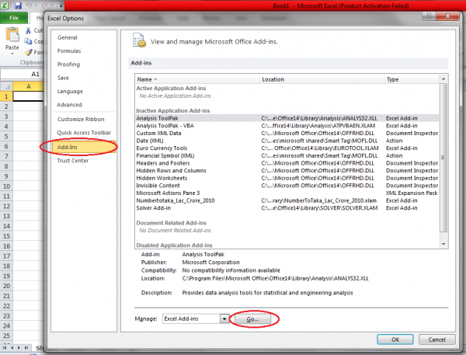Select the Hidden Worksheets row
The image size is (466, 355).
point(287,178)
